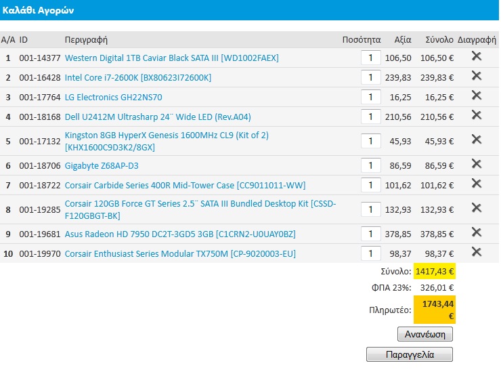Edit quantity for Corsair Carbide 400R case
This screenshot has width=501, height=374.
coord(370,185)
